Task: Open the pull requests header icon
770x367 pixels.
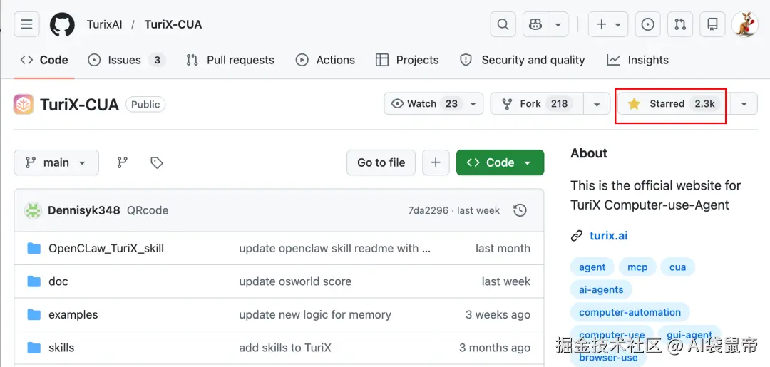Action: pyautogui.click(x=680, y=24)
